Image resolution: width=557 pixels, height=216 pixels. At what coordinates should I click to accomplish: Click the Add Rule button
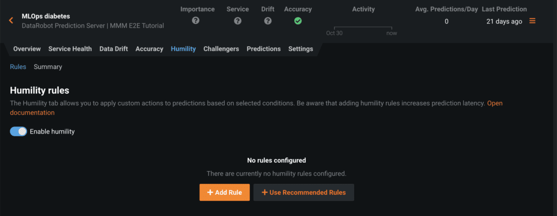225,192
